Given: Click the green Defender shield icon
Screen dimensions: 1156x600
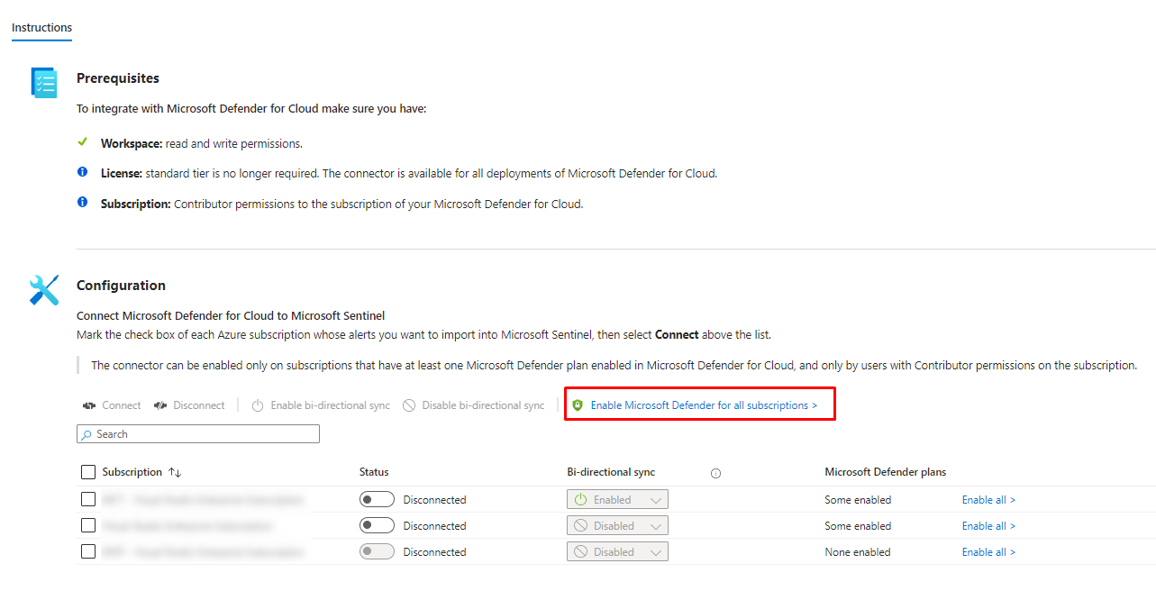Looking at the screenshot, I should [x=578, y=405].
